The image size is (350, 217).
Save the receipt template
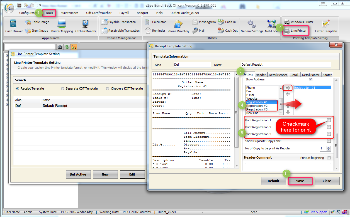(300, 181)
